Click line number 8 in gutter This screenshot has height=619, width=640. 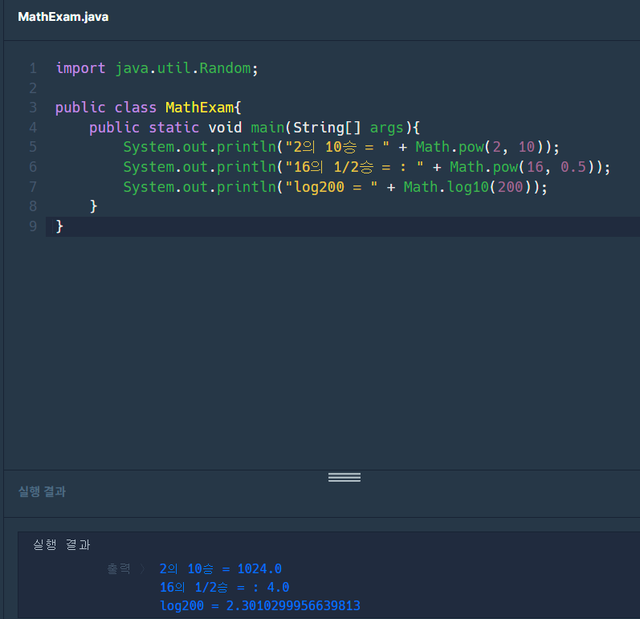click(x=33, y=206)
